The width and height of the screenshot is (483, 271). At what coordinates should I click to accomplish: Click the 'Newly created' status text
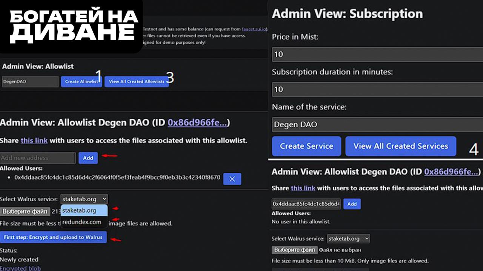pyautogui.click(x=19, y=259)
